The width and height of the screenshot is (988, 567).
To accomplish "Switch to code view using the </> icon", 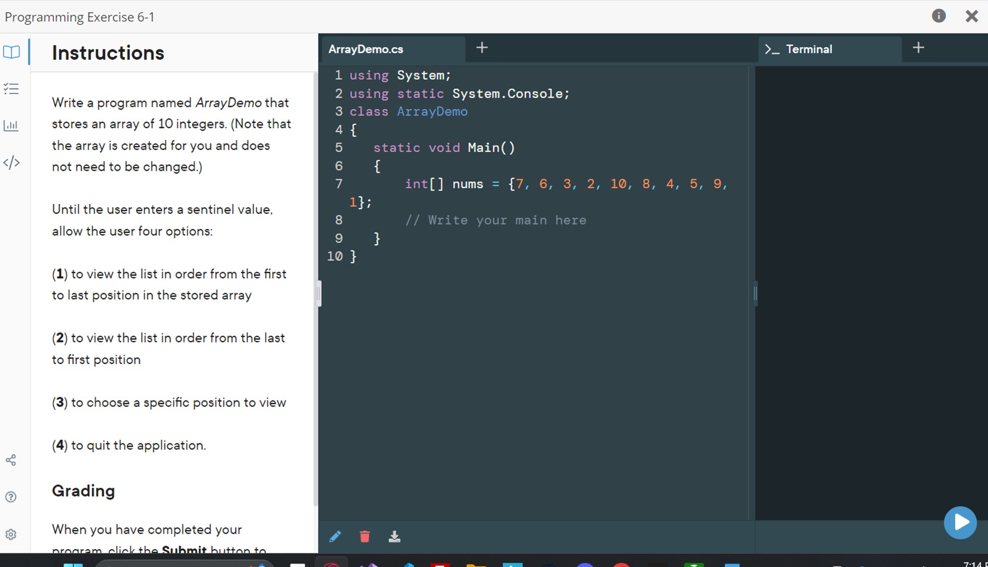I will 12,163.
